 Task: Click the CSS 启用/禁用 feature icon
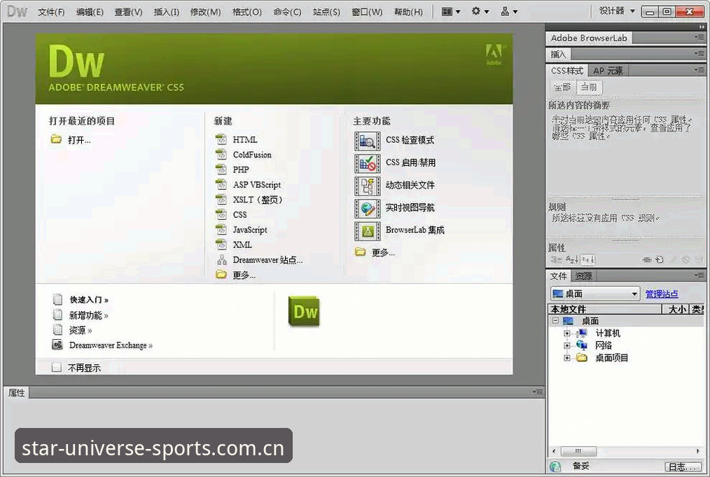point(367,163)
